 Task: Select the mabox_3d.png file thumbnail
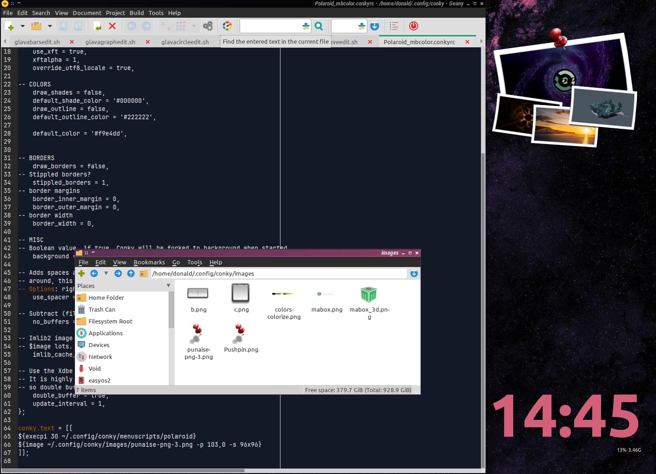(x=369, y=295)
